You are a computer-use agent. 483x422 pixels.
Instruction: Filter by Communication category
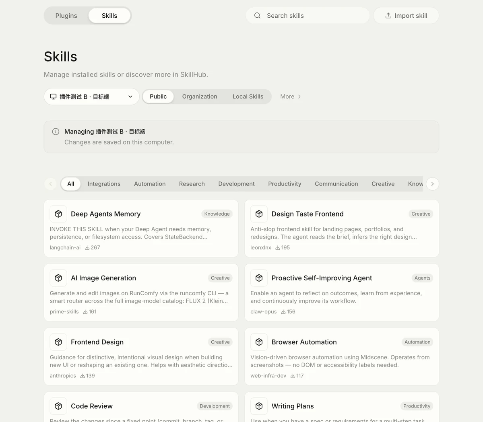pos(336,184)
